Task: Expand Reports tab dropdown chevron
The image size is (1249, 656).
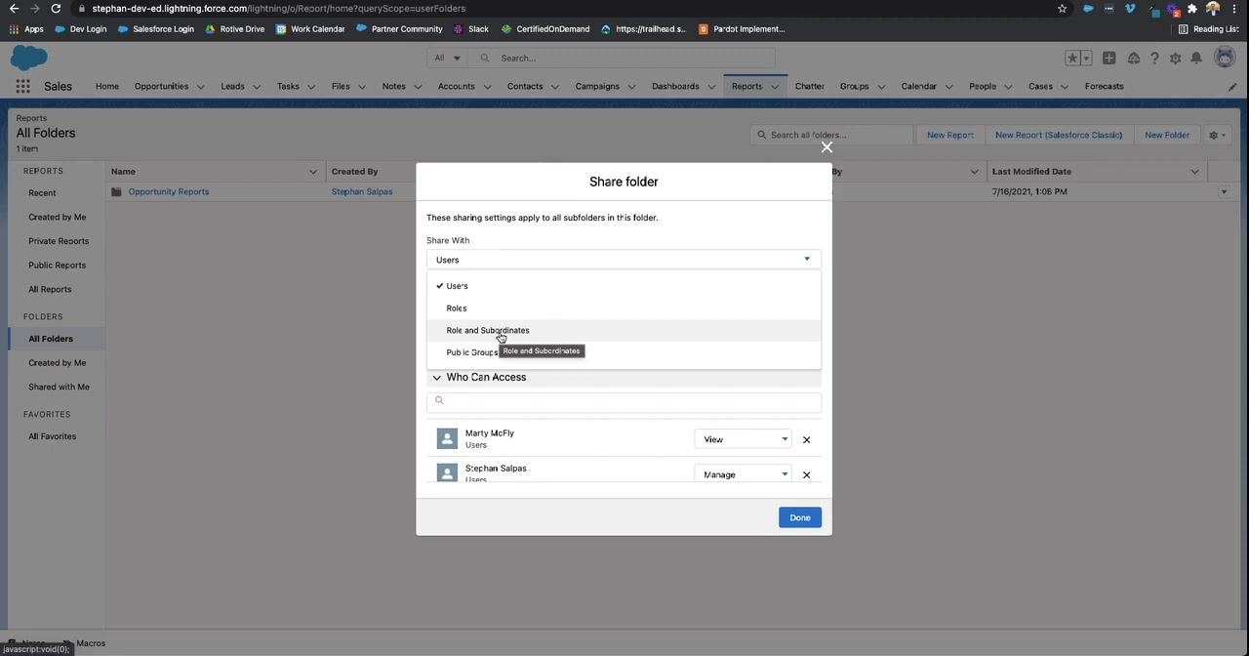Action: (775, 87)
